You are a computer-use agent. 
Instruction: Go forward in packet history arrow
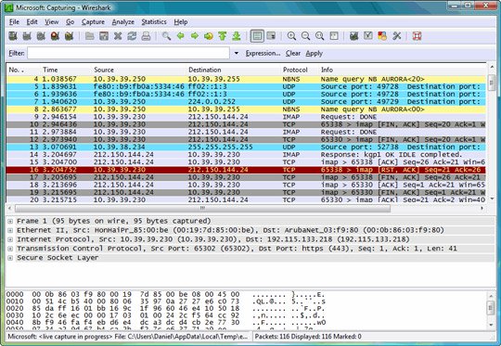(x=195, y=36)
